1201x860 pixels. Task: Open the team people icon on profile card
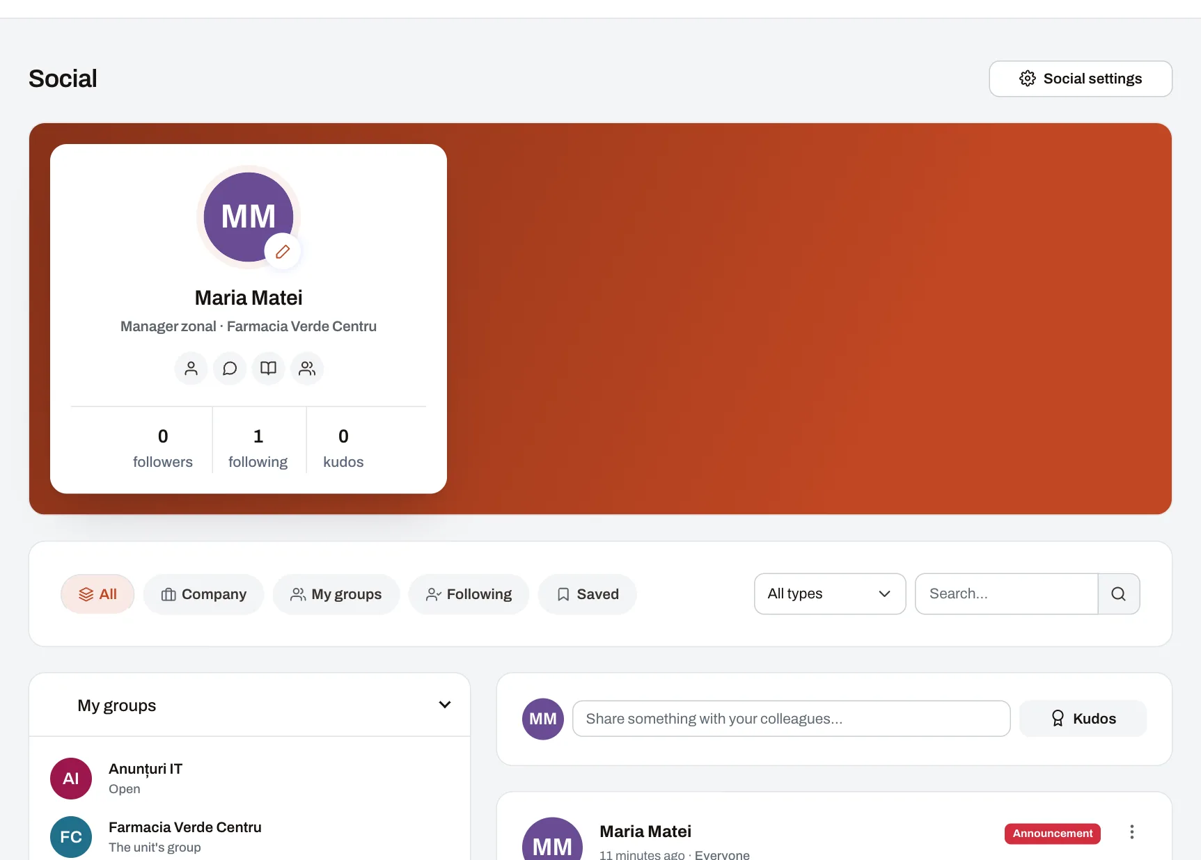pyautogui.click(x=307, y=368)
